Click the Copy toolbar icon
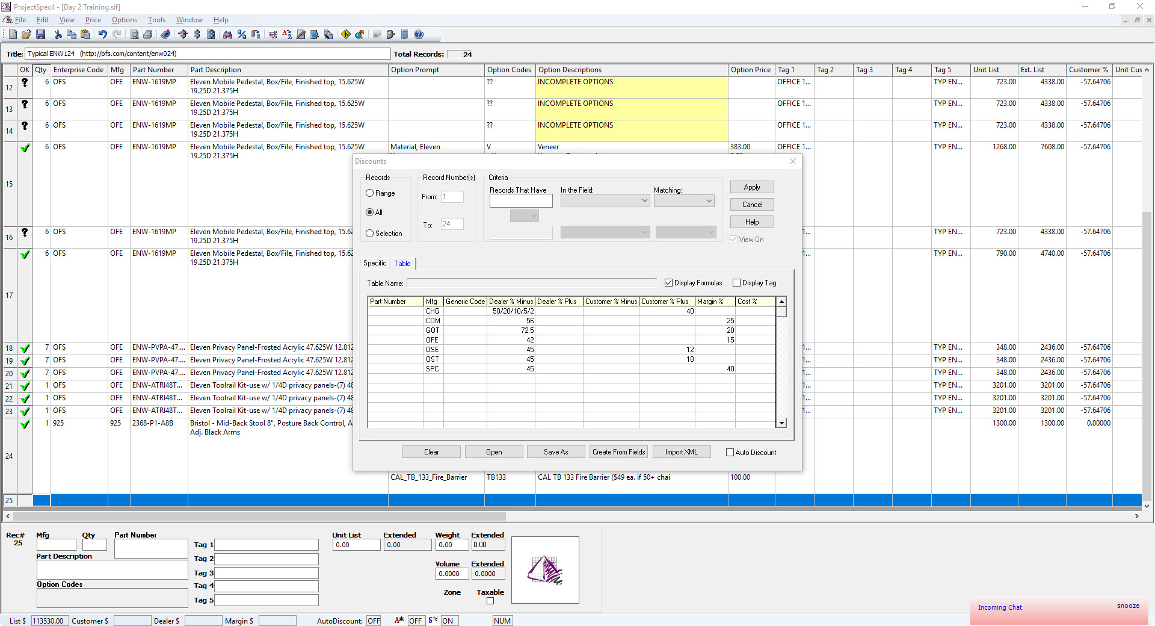The height and width of the screenshot is (626, 1155). pos(72,34)
